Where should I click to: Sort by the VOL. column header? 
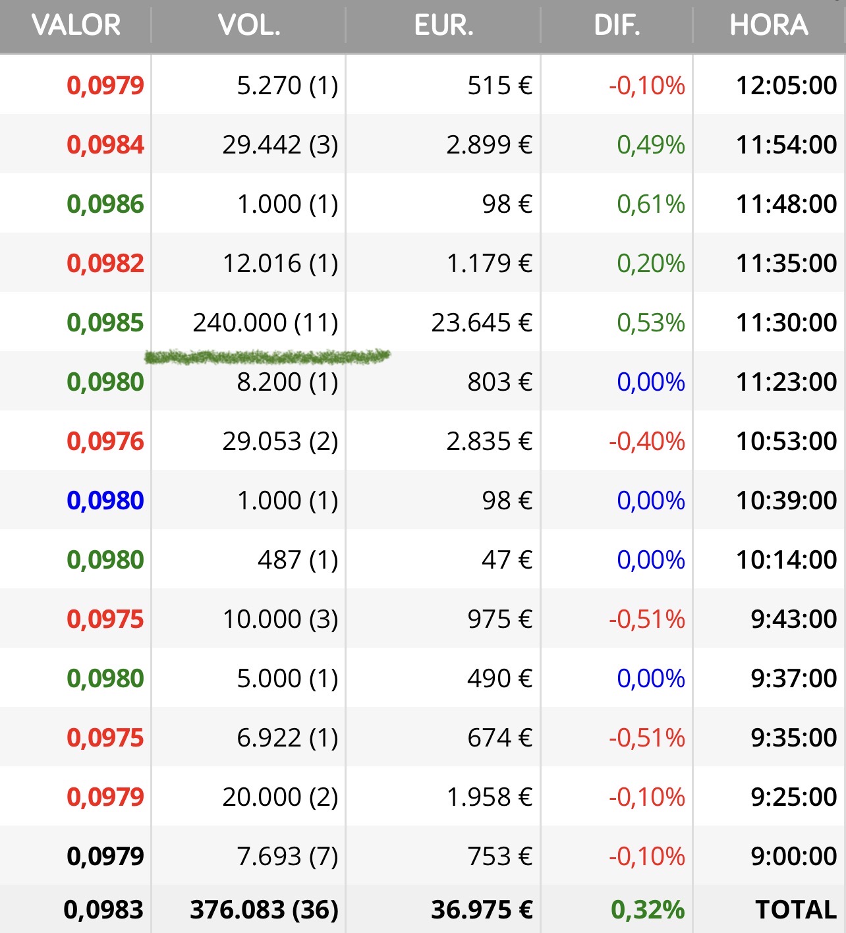(x=249, y=25)
